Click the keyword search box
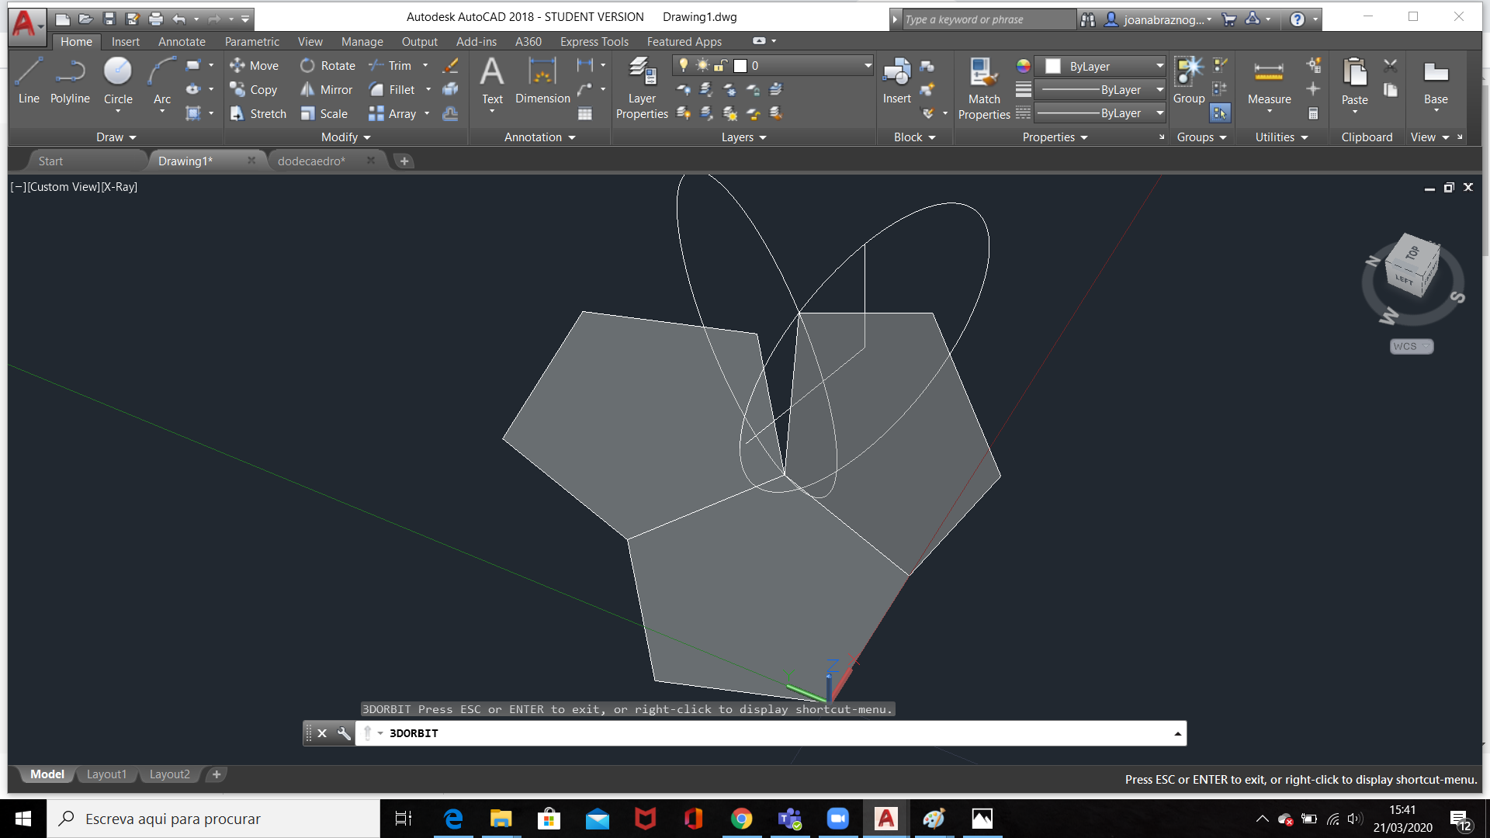The image size is (1490, 838). pyautogui.click(x=989, y=19)
